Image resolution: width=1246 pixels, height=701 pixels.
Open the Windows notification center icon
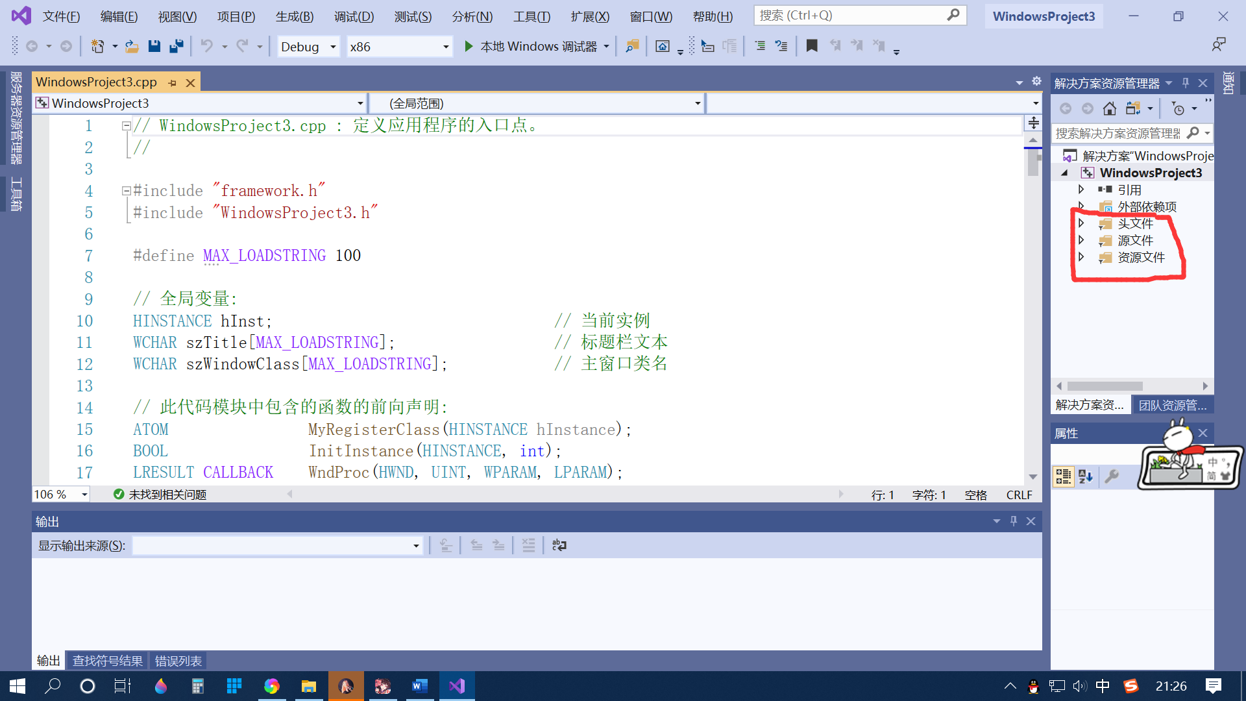(x=1213, y=686)
